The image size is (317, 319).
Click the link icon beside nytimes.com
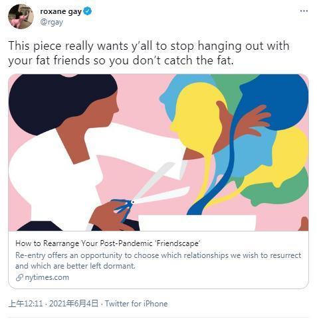point(19,277)
